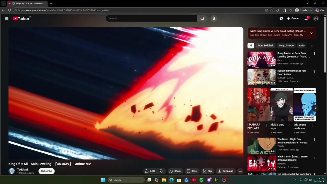The image size is (327, 184).
Task: Open the YouTube notifications bell
Action: (306, 18)
